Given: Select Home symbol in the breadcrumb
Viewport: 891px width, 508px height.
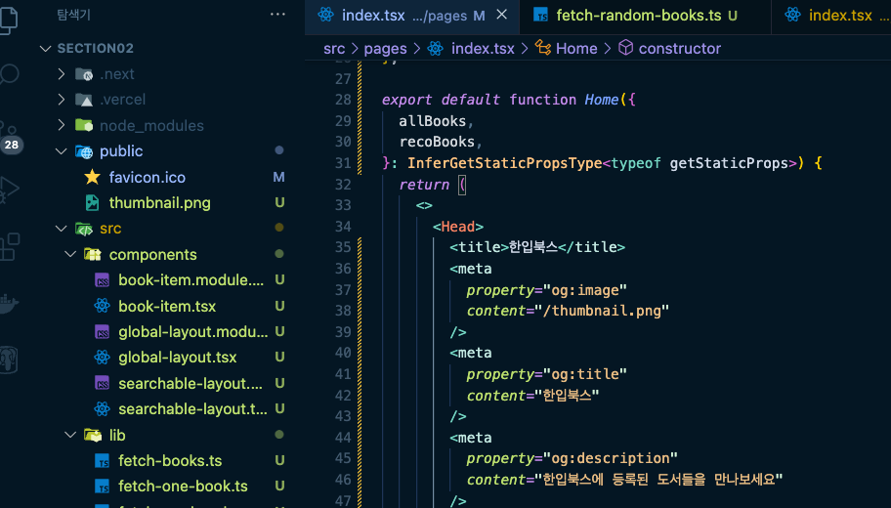Looking at the screenshot, I should point(576,48).
